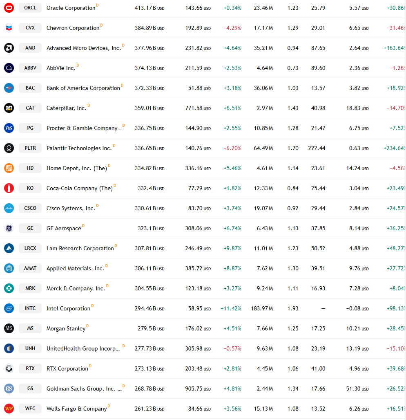Click the AbbVie logo icon
406x420 pixels.
(x=9, y=68)
